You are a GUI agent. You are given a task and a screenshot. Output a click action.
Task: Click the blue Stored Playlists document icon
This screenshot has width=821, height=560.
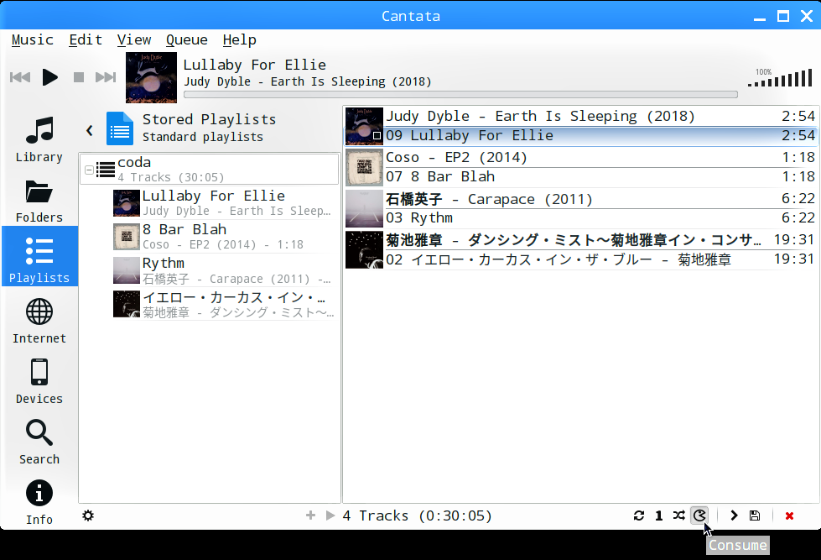(120, 128)
